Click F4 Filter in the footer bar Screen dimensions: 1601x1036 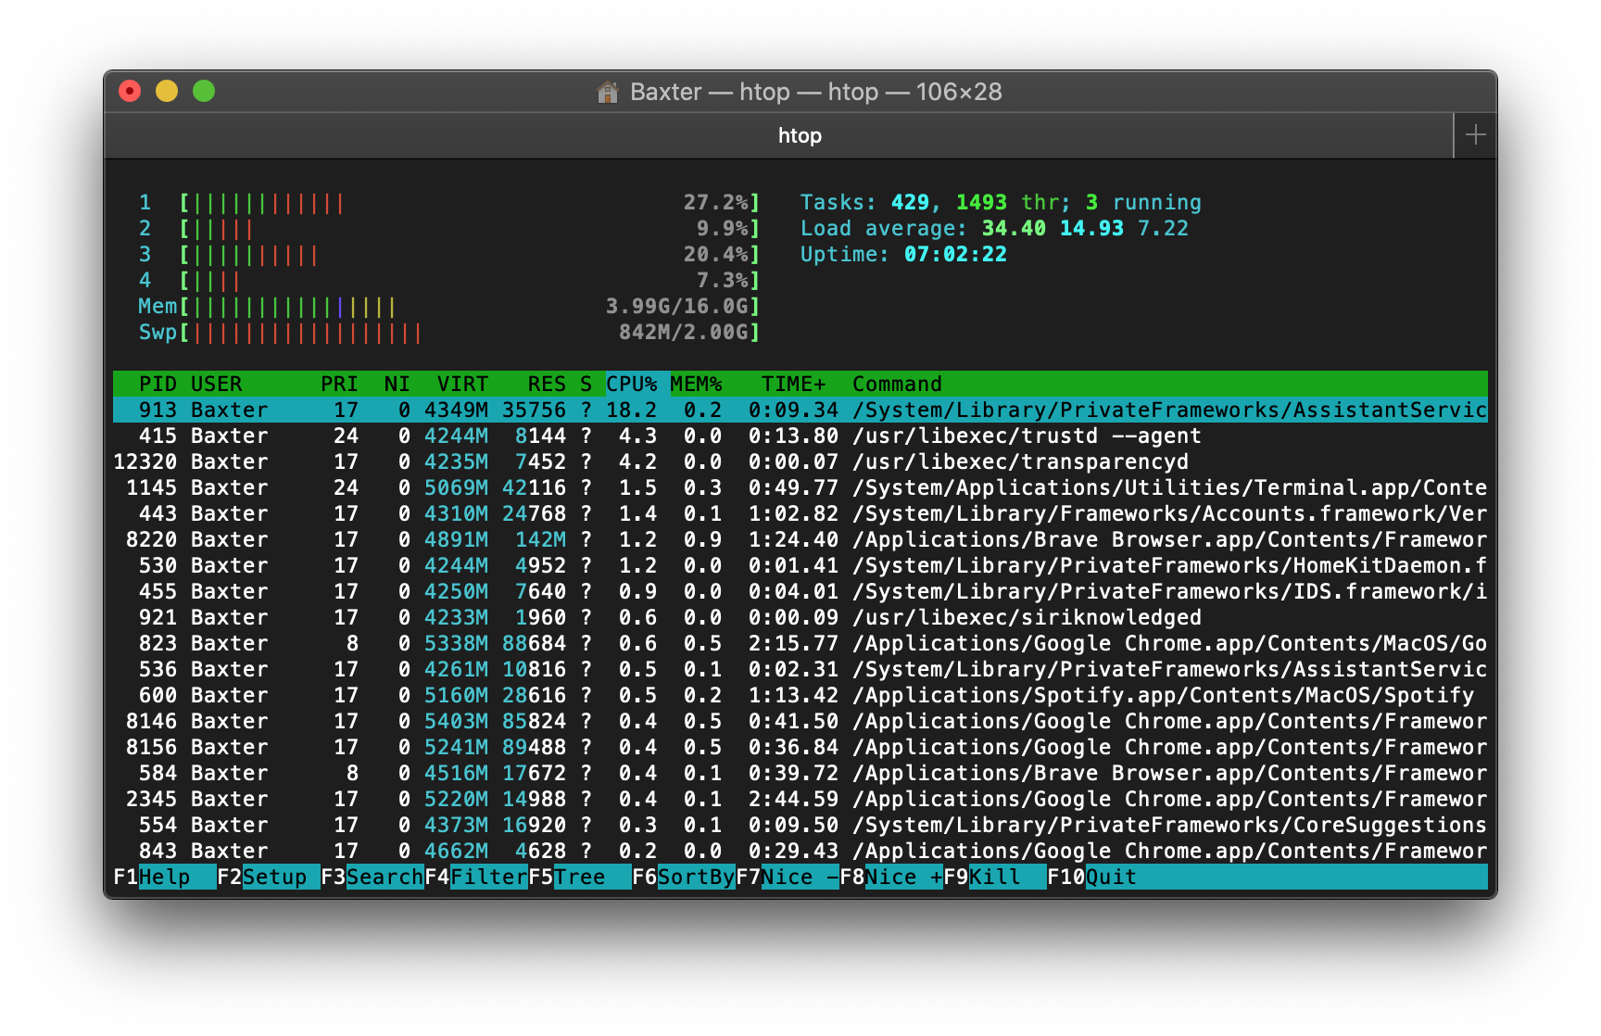coord(476,877)
